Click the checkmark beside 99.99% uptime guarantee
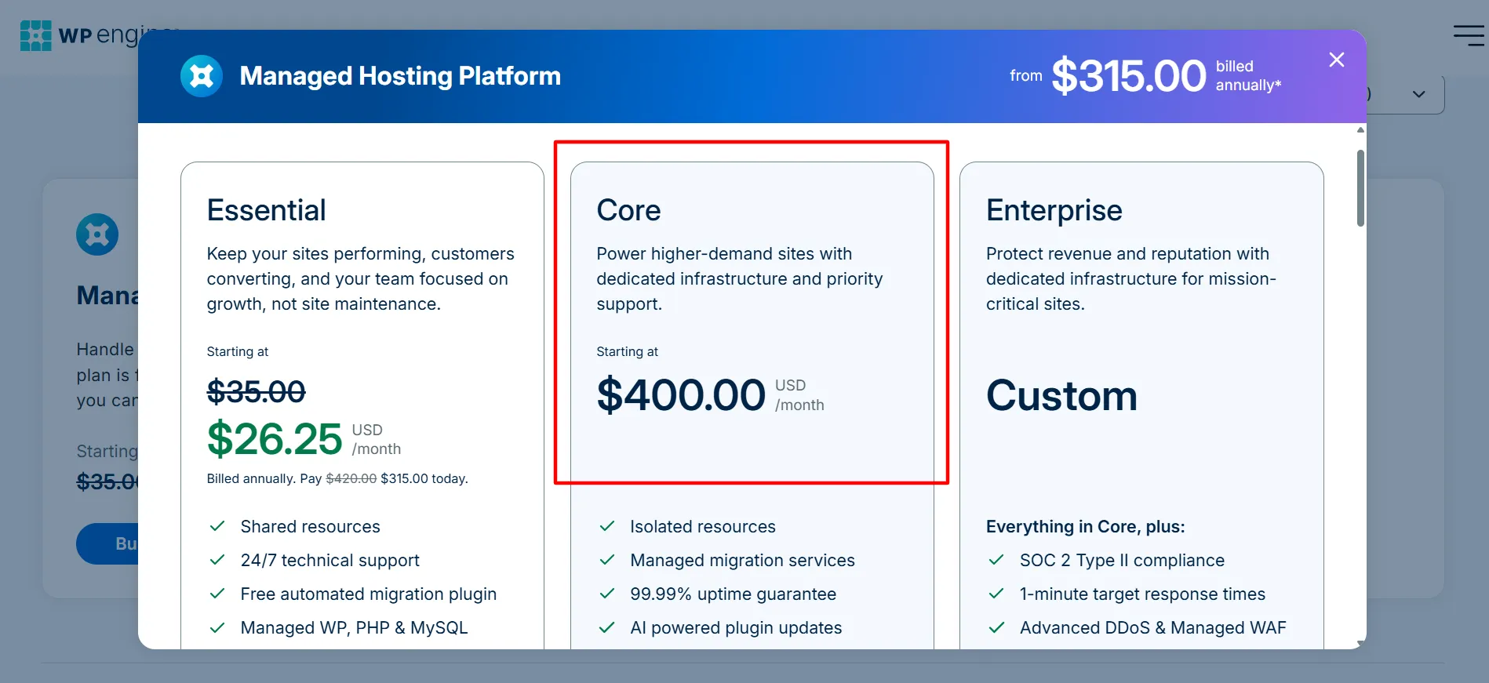Viewport: 1489px width, 683px height. pyautogui.click(x=606, y=594)
